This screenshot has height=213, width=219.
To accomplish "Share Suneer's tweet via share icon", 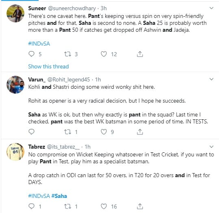I will (140, 54).
